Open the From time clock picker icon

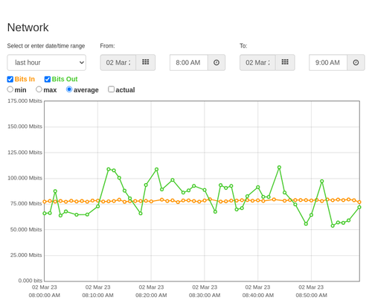[x=217, y=63]
